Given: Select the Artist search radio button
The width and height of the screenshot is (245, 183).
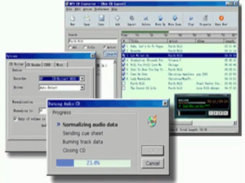Looking at the screenshot, I should coord(105,47).
